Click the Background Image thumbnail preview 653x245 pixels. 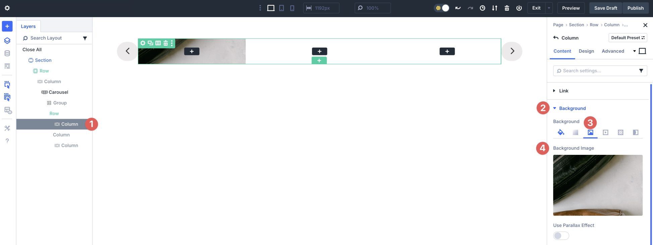click(x=598, y=185)
